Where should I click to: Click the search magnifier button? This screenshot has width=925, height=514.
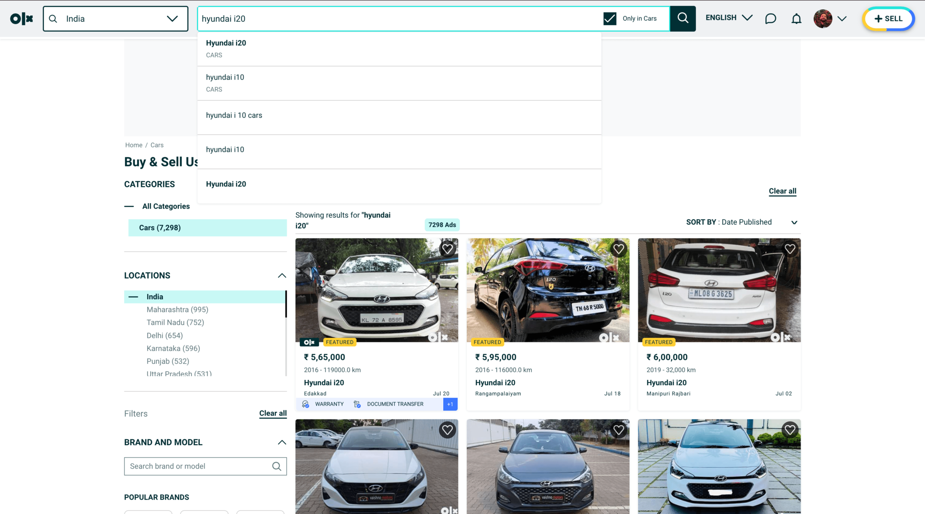coord(683,19)
